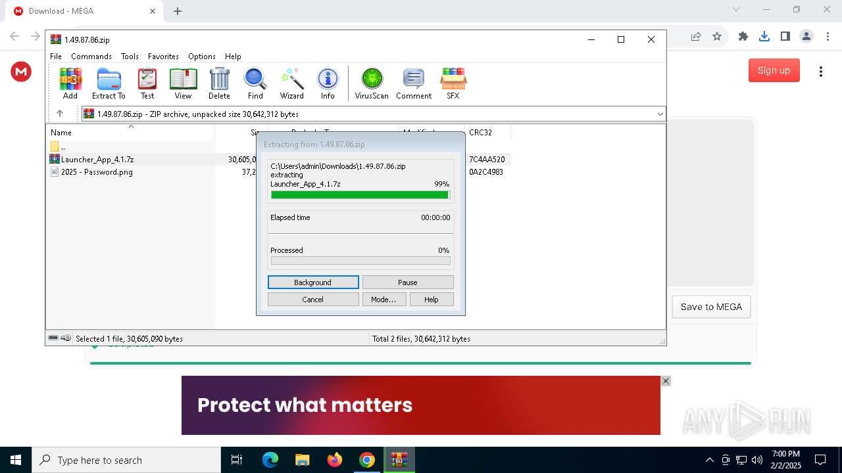Open Chrome extensions puzzle icon
This screenshot has width=842, height=473.
[743, 37]
